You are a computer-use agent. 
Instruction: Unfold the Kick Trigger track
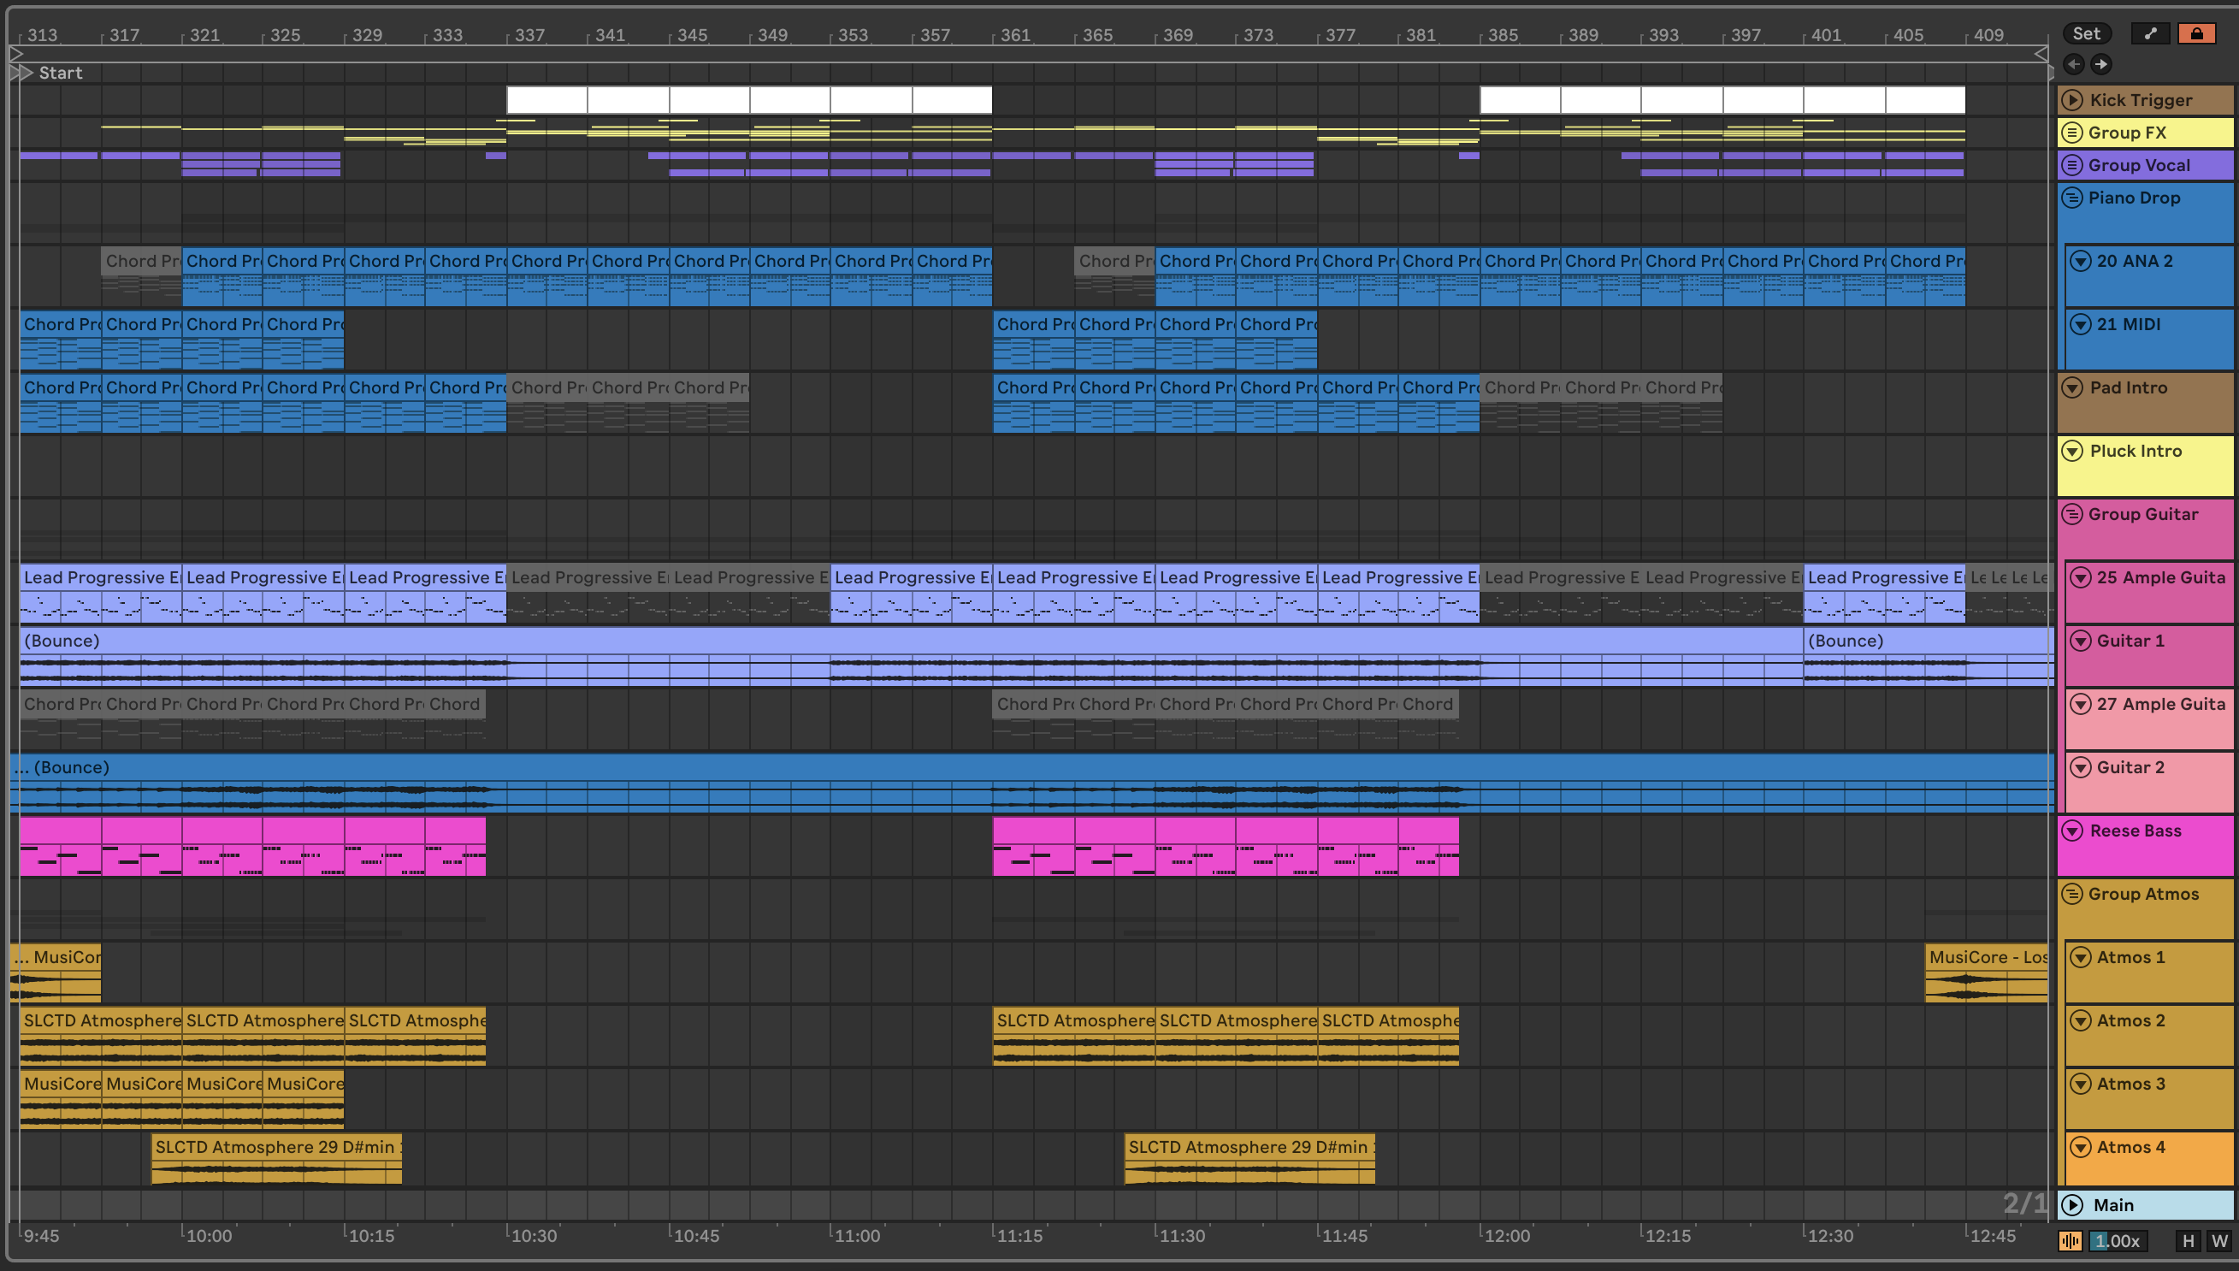[2072, 100]
